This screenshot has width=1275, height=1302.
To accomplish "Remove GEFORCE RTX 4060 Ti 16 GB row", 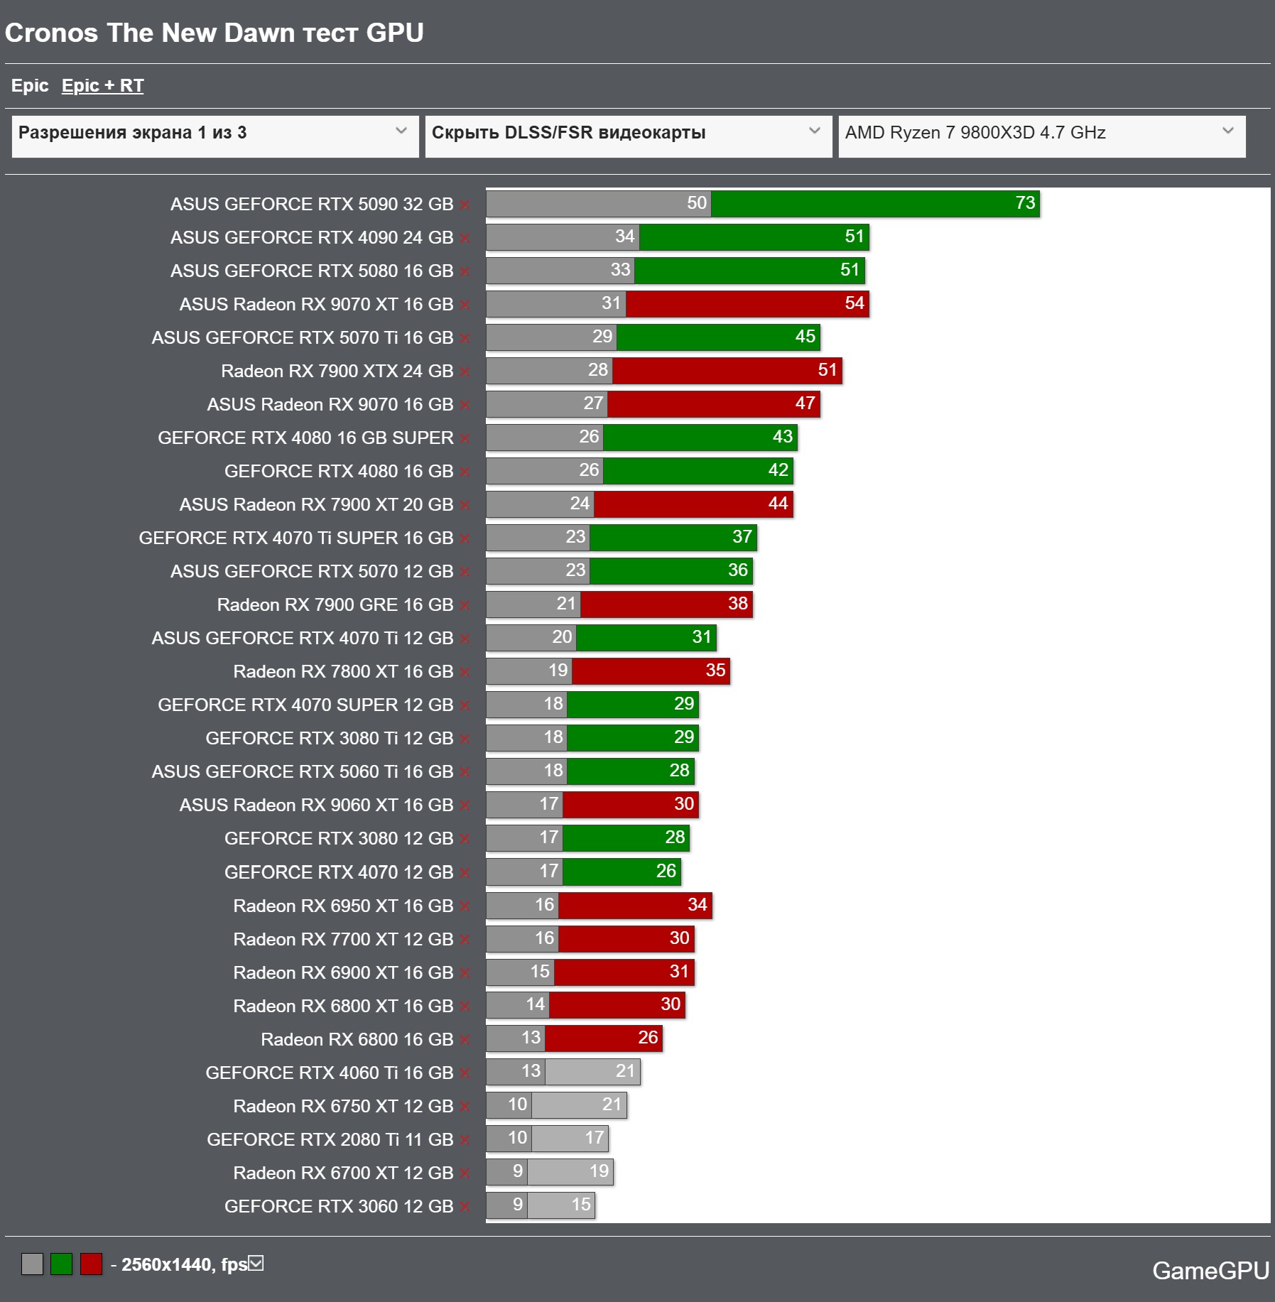I will (x=465, y=1073).
